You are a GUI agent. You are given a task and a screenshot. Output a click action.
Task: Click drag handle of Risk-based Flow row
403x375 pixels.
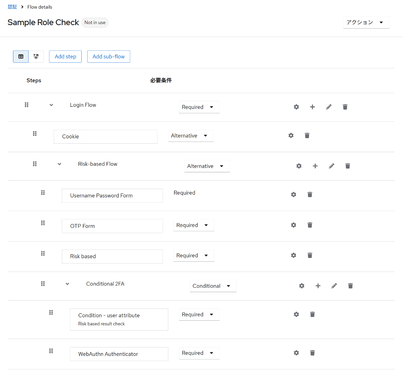[x=35, y=164]
